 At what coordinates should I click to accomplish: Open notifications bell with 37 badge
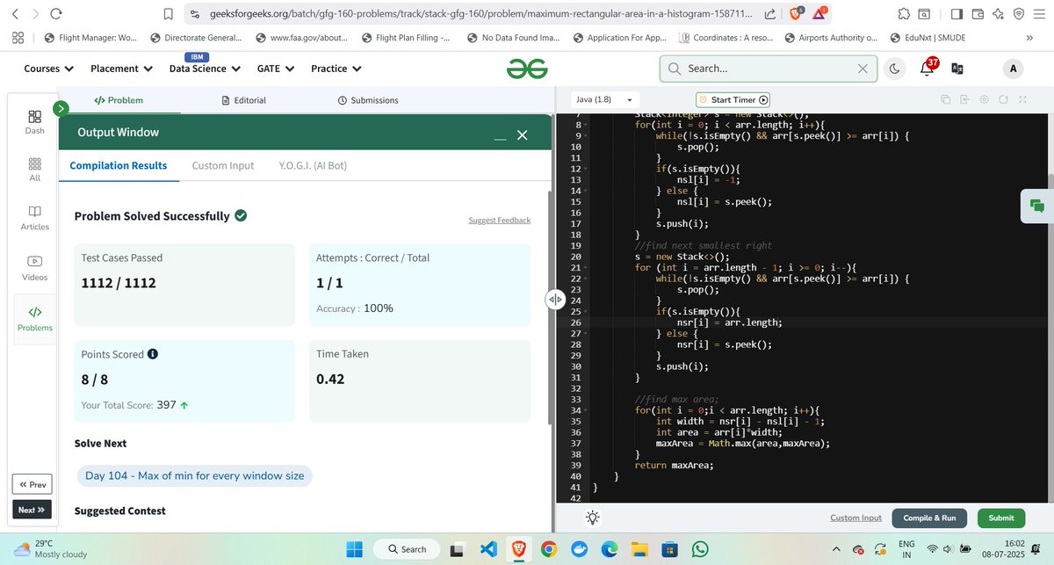click(927, 68)
